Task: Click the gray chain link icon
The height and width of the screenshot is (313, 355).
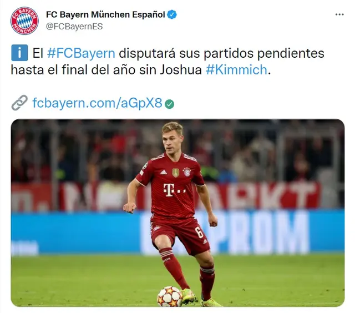Action: pos(19,103)
